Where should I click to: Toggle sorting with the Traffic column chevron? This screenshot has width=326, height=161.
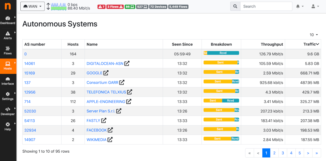click(317, 44)
